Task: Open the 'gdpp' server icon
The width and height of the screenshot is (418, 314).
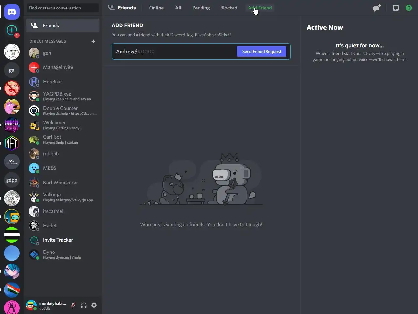Action: 12,180
